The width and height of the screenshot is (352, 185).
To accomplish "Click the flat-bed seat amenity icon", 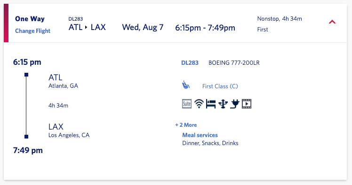I will (211, 104).
